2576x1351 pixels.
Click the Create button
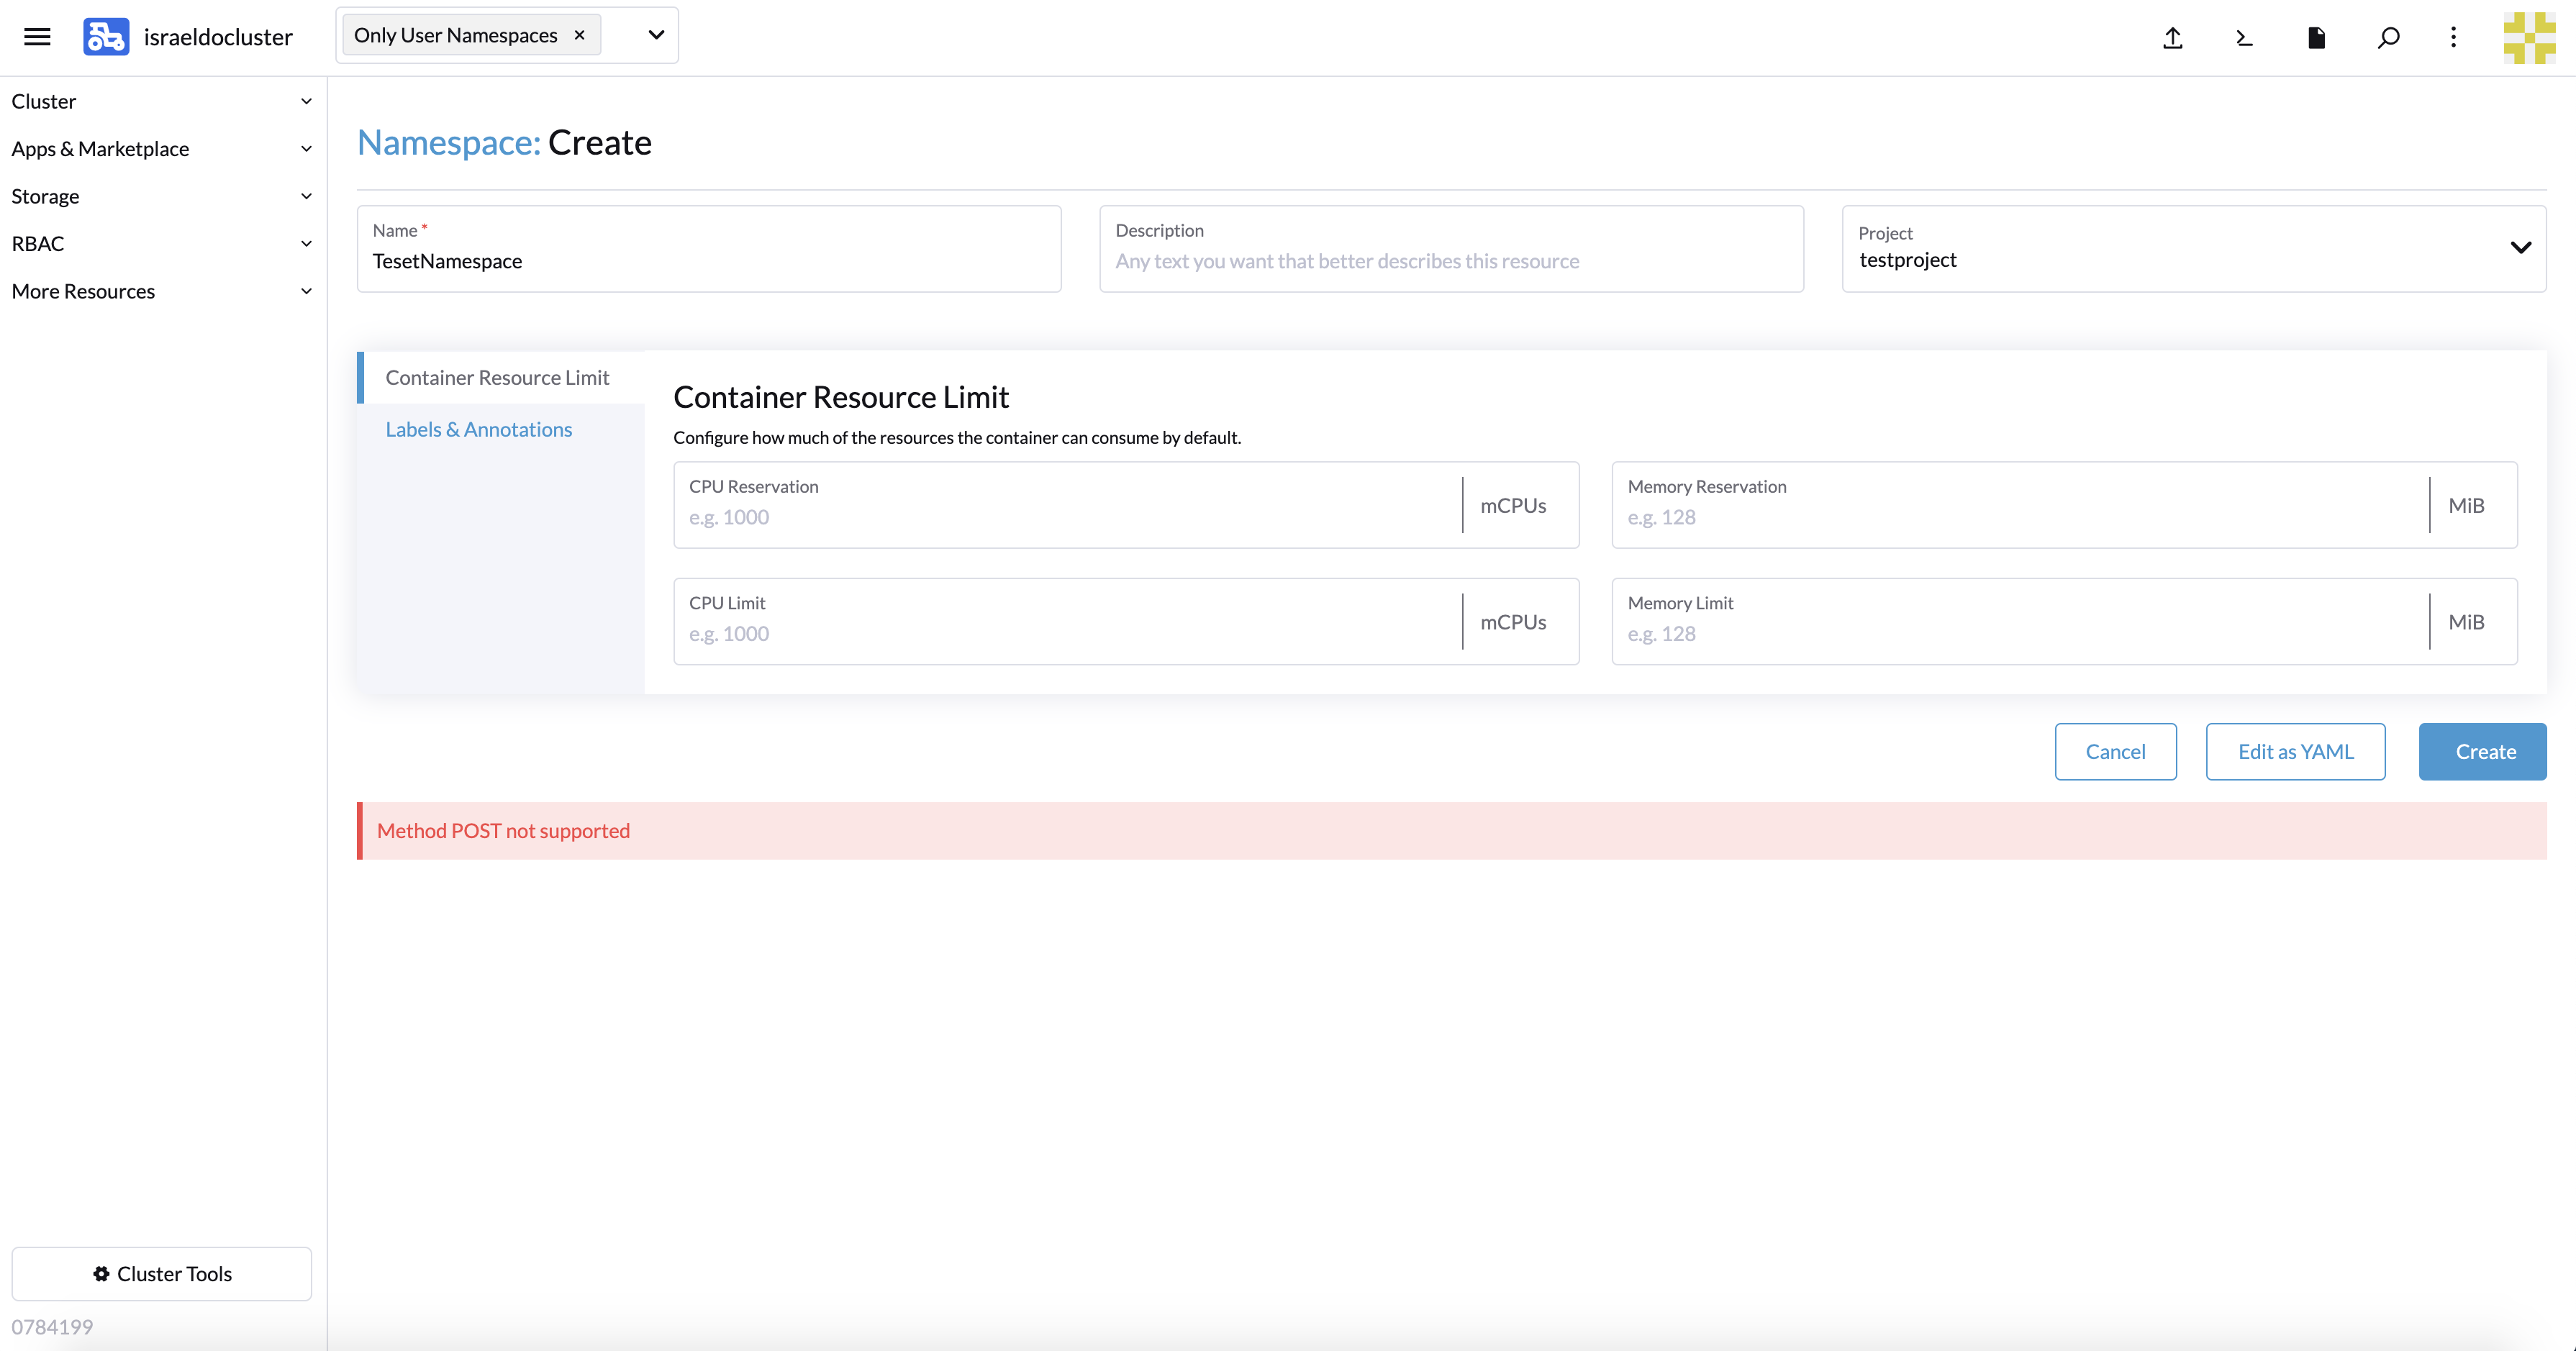tap(2483, 751)
